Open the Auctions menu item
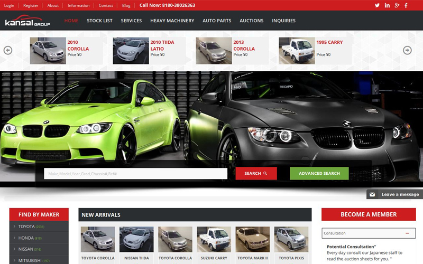The height and width of the screenshot is (264, 423). tap(251, 21)
